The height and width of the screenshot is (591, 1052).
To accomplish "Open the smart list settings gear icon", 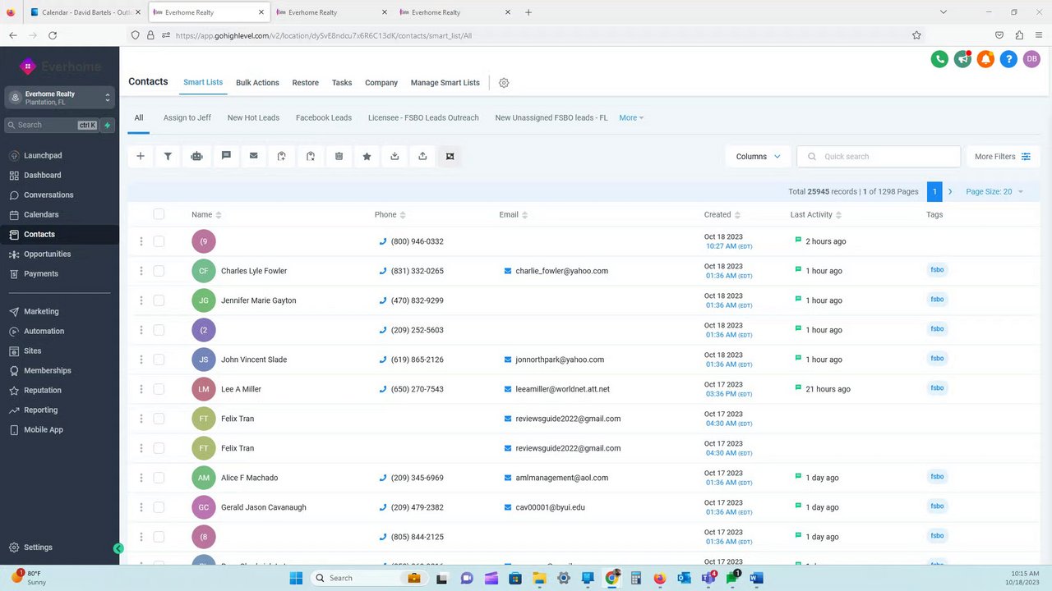I will click(x=505, y=83).
